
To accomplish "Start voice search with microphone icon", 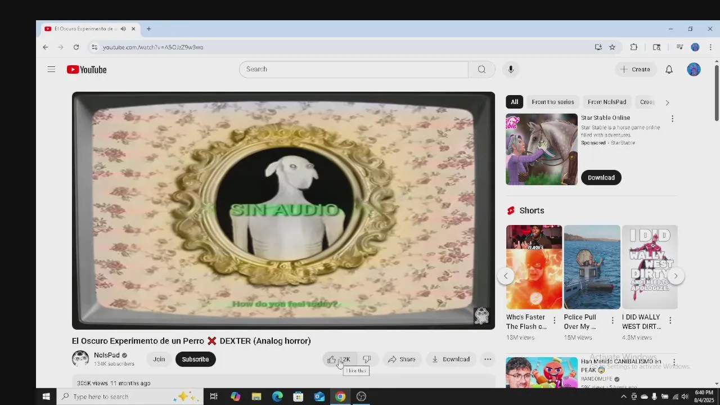I will (x=511, y=69).
